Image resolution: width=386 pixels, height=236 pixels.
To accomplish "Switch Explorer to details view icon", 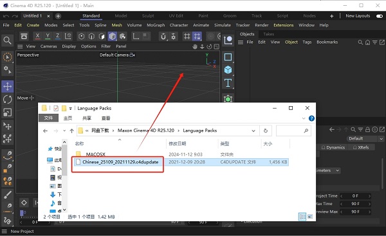I will point(302,217).
